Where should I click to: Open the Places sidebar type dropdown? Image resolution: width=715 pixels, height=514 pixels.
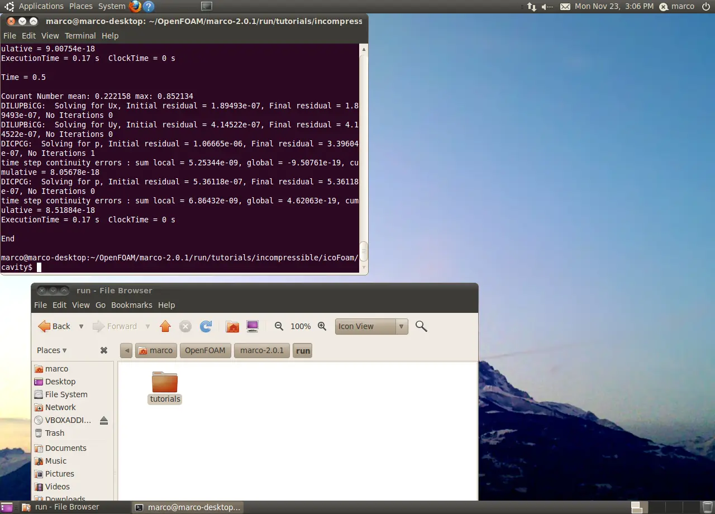[x=51, y=350]
